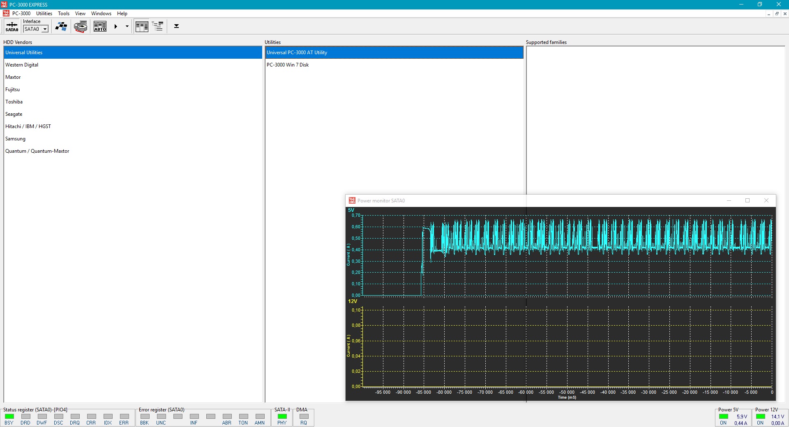Select Seagate vendor
The width and height of the screenshot is (789, 427).
[x=133, y=114]
